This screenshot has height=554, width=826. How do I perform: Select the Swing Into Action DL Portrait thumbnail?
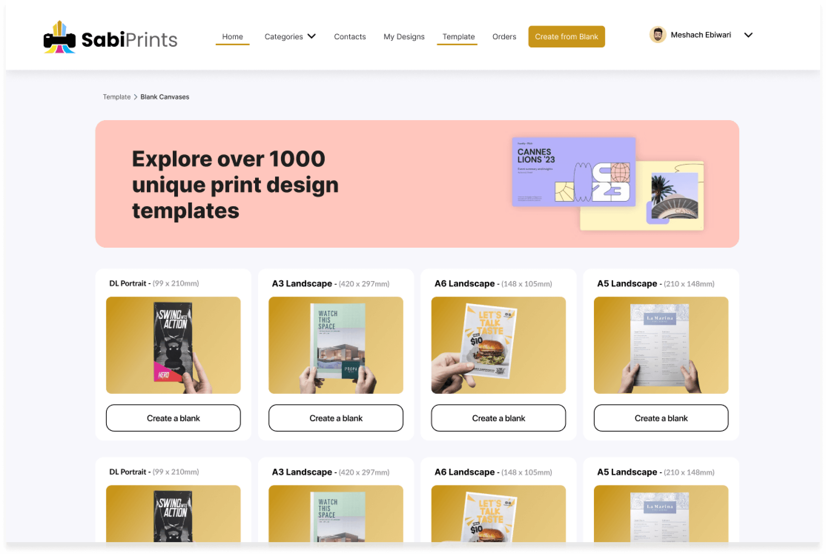point(173,345)
